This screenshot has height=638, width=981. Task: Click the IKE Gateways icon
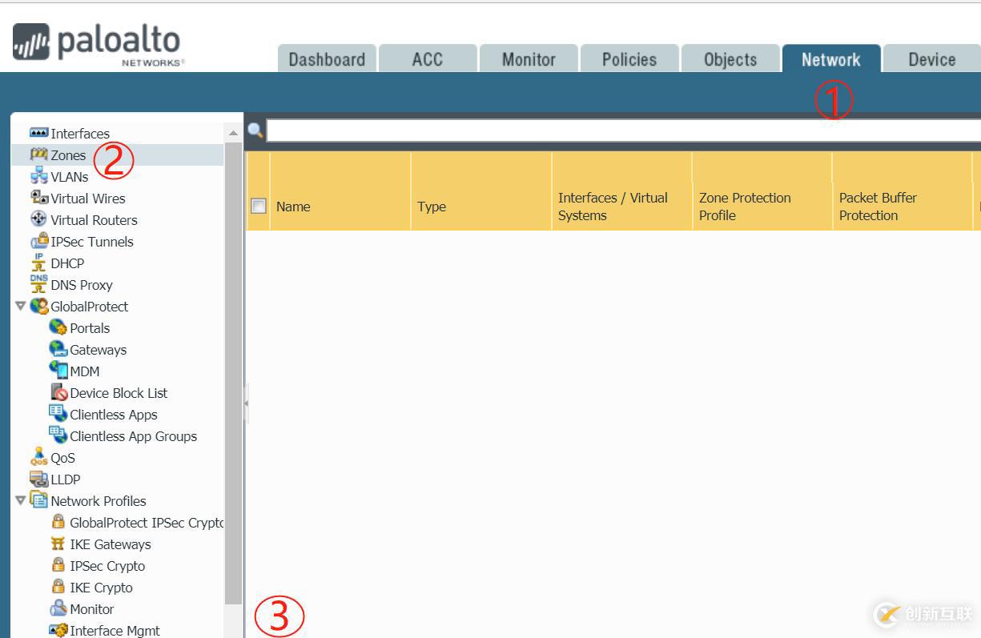[x=58, y=544]
